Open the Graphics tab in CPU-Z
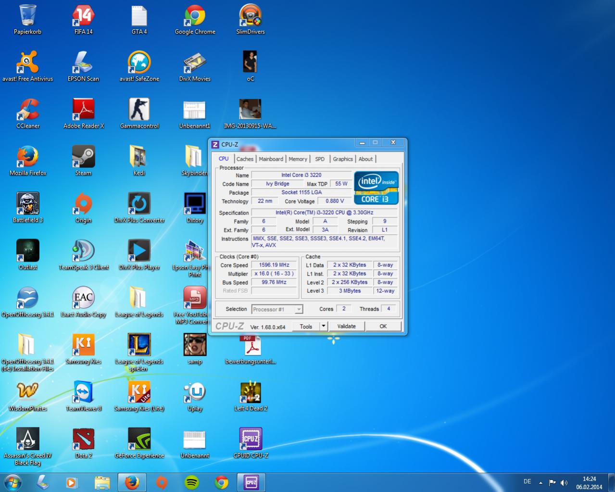This screenshot has width=615, height=492. point(342,159)
